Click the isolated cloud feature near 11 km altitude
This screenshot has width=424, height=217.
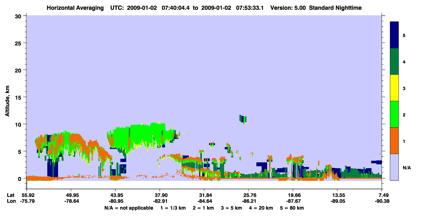[243, 119]
